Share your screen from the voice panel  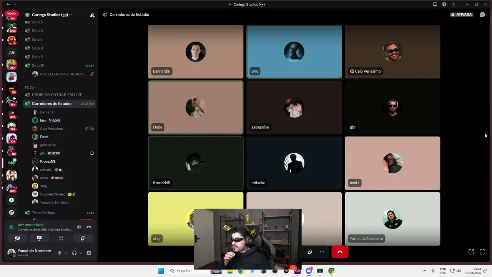pos(39,239)
